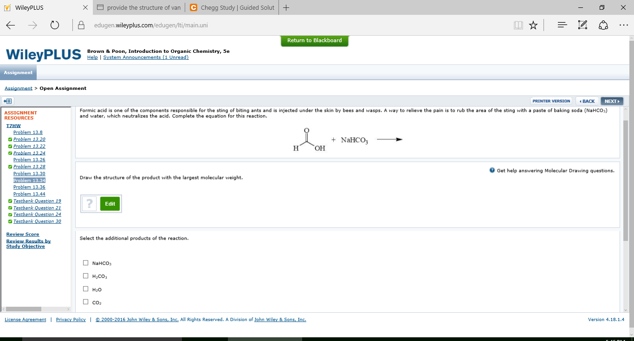Click the Get help question-mark icon
Screen dimensions: 634x341
(x=492, y=170)
